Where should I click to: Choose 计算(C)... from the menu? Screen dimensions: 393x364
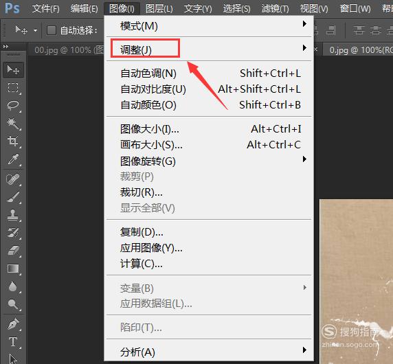[209, 264]
